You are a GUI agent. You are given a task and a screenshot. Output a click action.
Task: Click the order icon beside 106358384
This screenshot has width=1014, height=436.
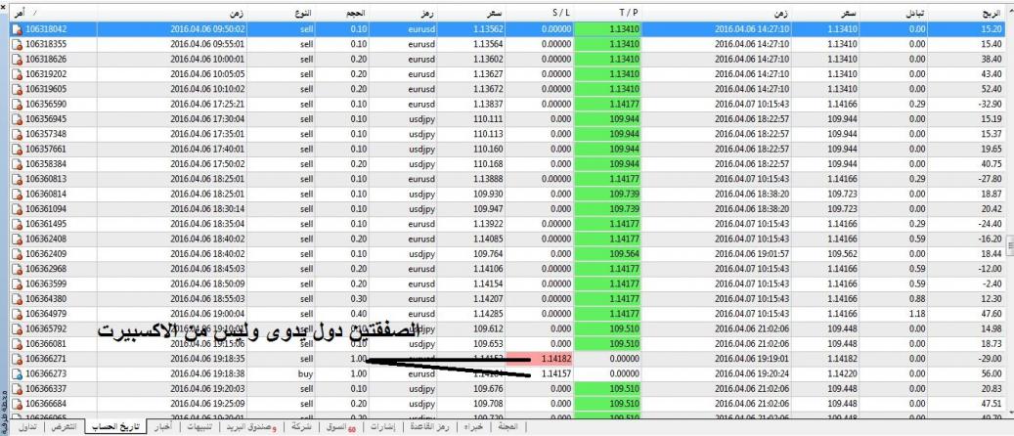[x=18, y=163]
